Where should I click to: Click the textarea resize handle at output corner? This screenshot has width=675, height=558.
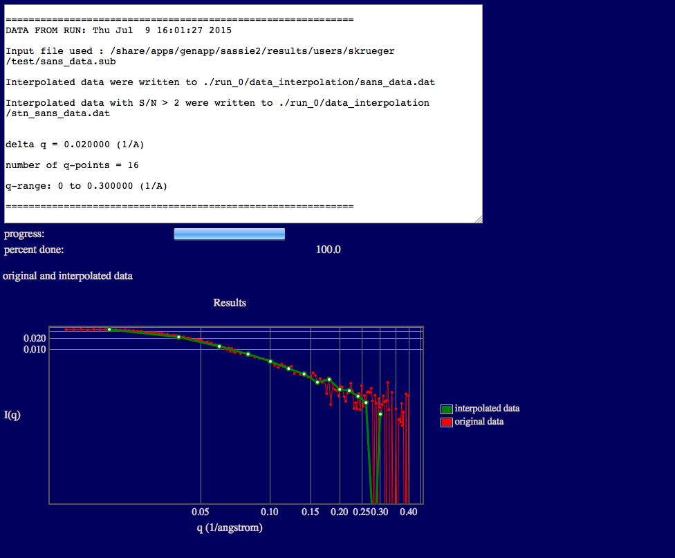[479, 220]
